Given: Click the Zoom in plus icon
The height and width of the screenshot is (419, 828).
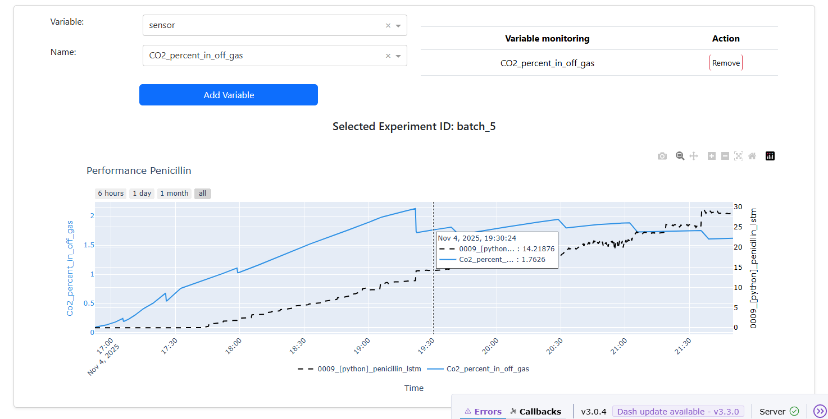Looking at the screenshot, I should (711, 156).
